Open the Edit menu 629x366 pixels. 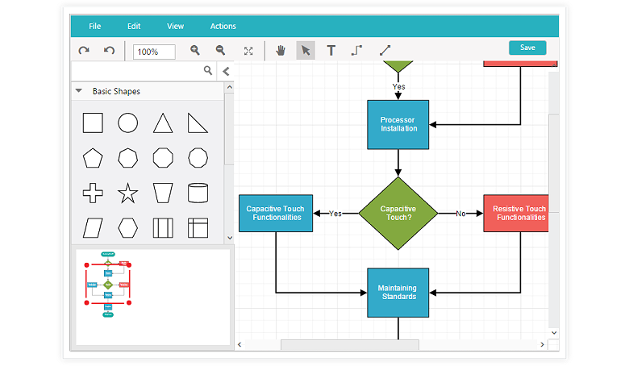[x=134, y=26]
